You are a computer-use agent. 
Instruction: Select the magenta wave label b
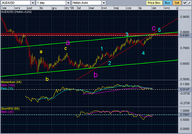tap(96, 75)
